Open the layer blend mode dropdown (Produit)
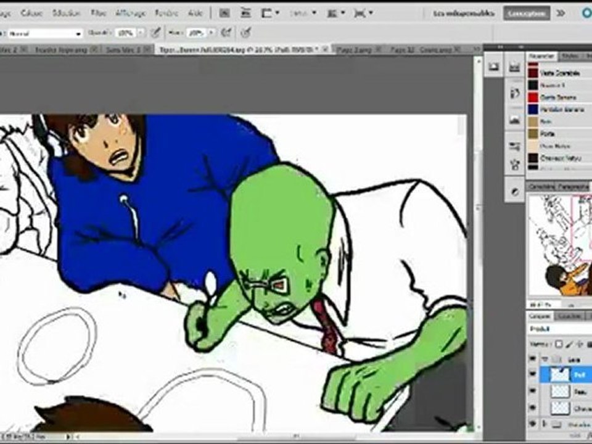This screenshot has height=444, width=592. 559,329
